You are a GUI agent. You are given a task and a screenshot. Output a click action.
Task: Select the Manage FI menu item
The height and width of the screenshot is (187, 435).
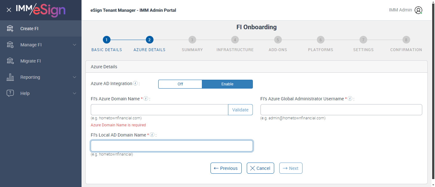(x=31, y=45)
